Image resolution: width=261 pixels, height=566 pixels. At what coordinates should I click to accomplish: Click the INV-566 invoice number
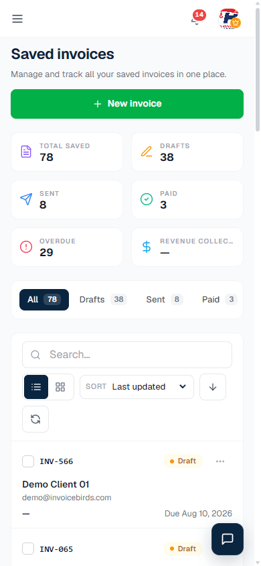[x=56, y=461]
